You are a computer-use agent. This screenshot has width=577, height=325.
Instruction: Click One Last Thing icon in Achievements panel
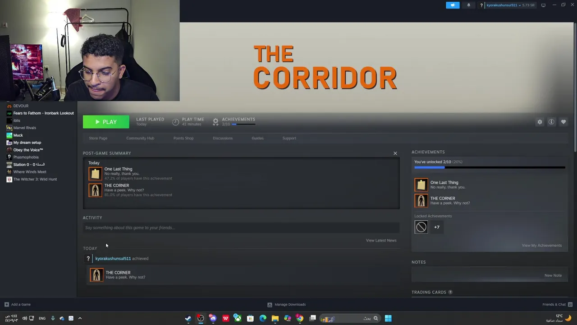[x=421, y=185]
